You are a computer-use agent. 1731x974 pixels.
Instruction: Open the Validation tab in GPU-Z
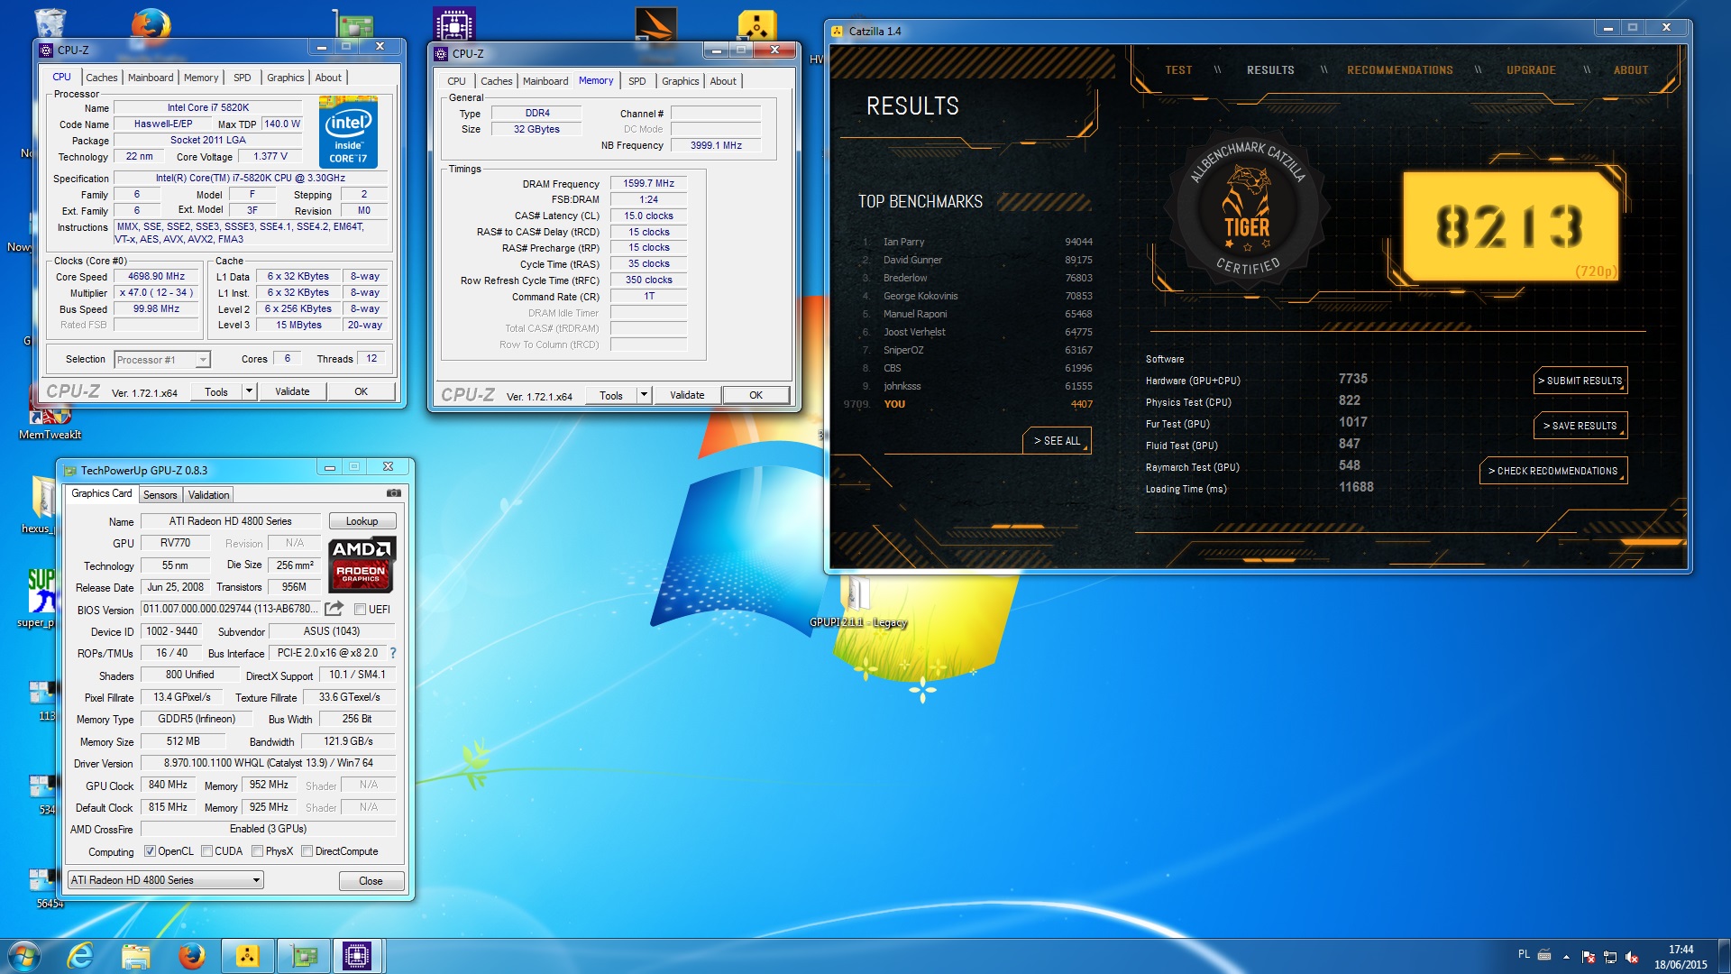click(208, 495)
